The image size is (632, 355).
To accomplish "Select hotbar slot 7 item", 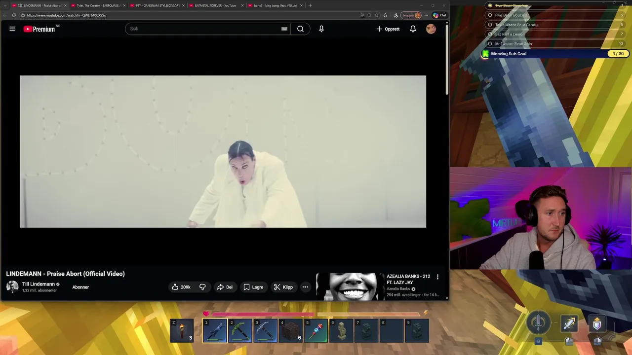I will pyautogui.click(x=366, y=331).
